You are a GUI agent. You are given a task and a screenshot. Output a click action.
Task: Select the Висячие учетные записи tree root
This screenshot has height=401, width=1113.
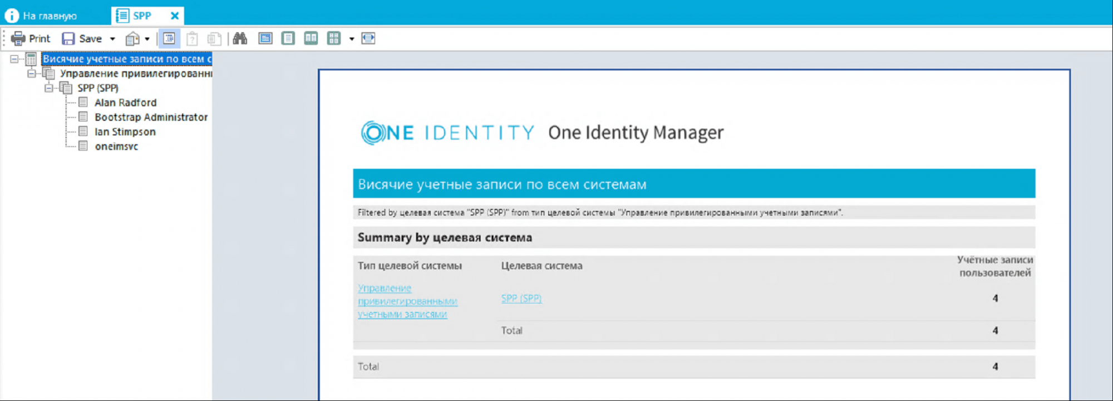127,59
